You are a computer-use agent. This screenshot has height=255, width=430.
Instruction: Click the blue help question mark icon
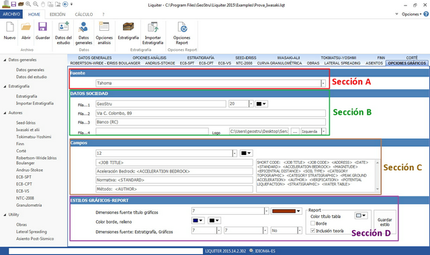coord(426,13)
